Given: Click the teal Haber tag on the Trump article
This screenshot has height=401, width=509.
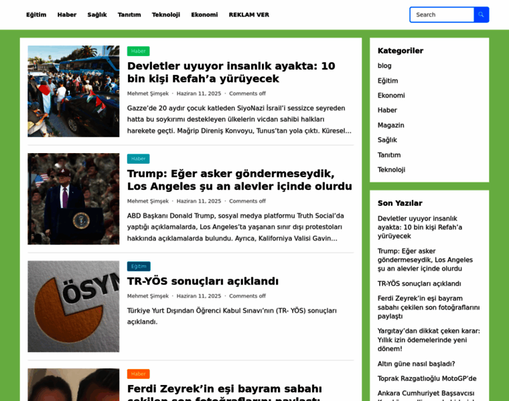Looking at the screenshot, I should [138, 158].
